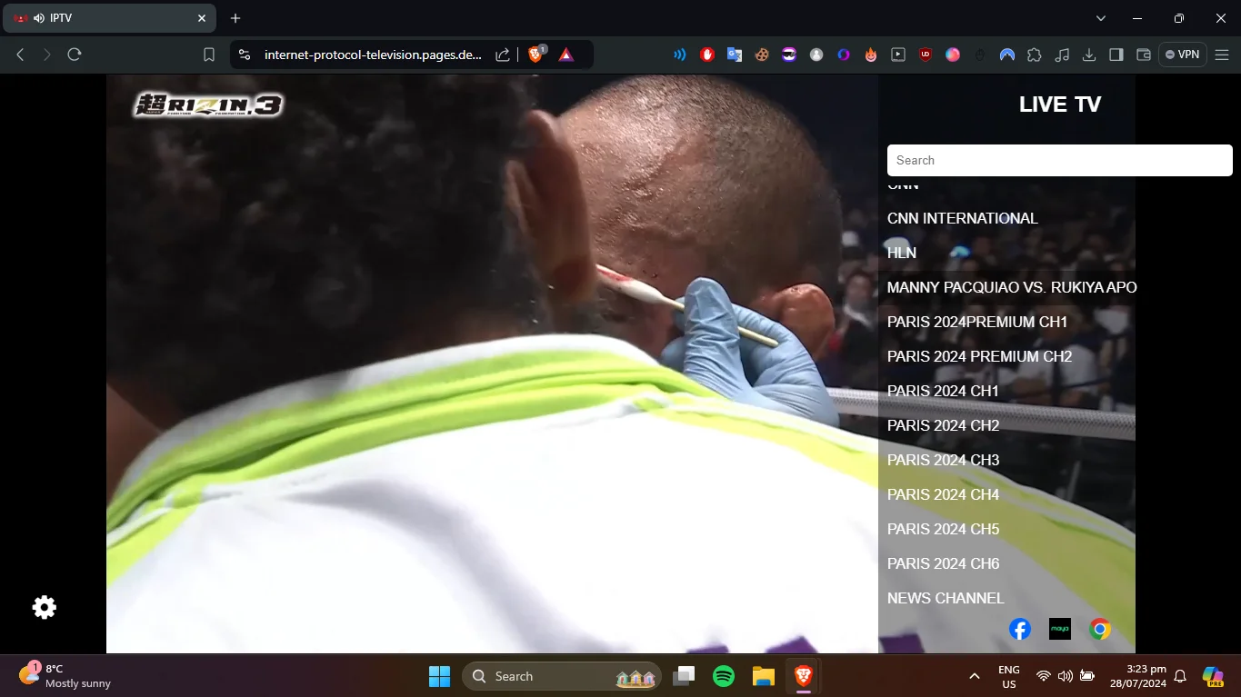Click the cookie extension icon
Viewport: 1241px width, 697px height.
pyautogui.click(x=762, y=55)
